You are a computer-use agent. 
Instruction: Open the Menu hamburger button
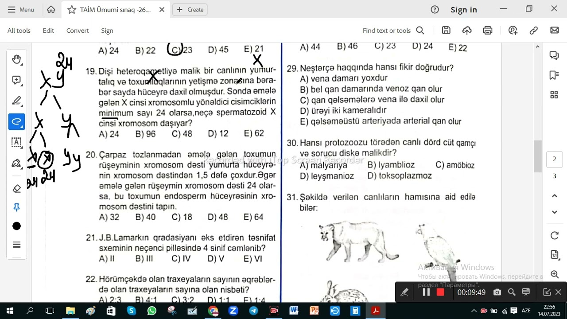[21, 9]
